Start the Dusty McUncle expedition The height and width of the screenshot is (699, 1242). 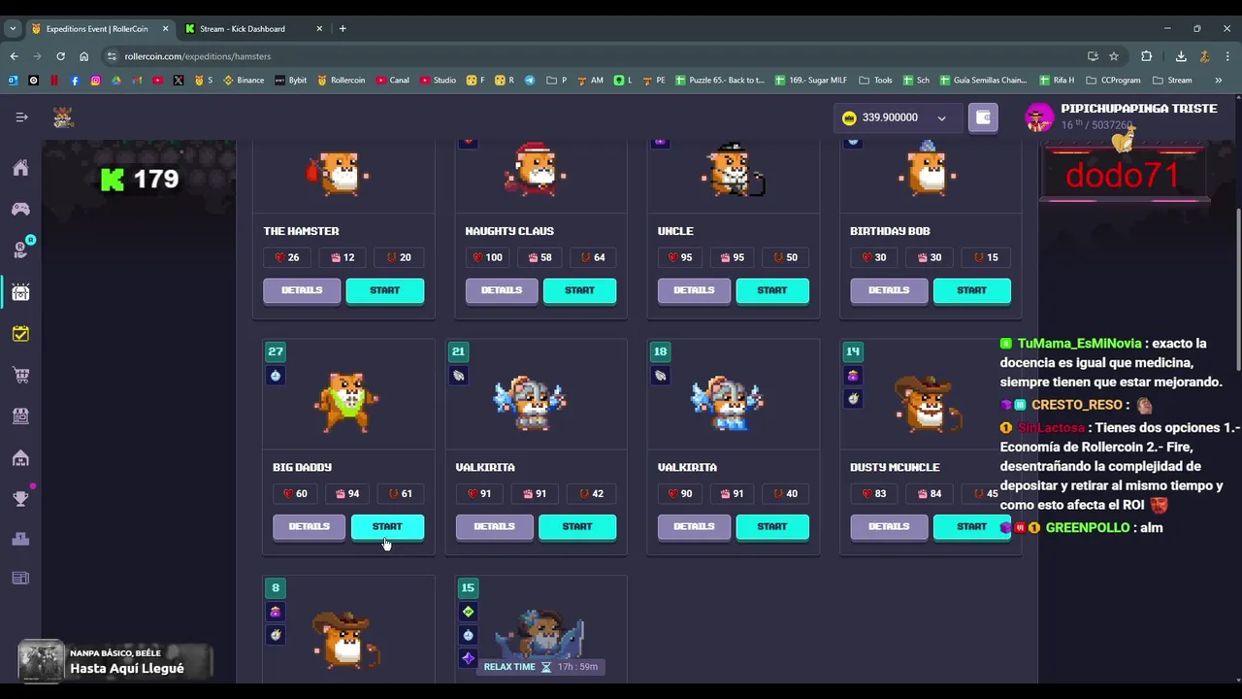coord(971,526)
